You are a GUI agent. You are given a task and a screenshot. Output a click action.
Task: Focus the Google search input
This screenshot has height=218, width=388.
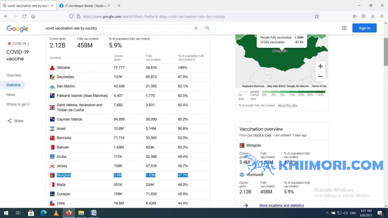click(118, 28)
